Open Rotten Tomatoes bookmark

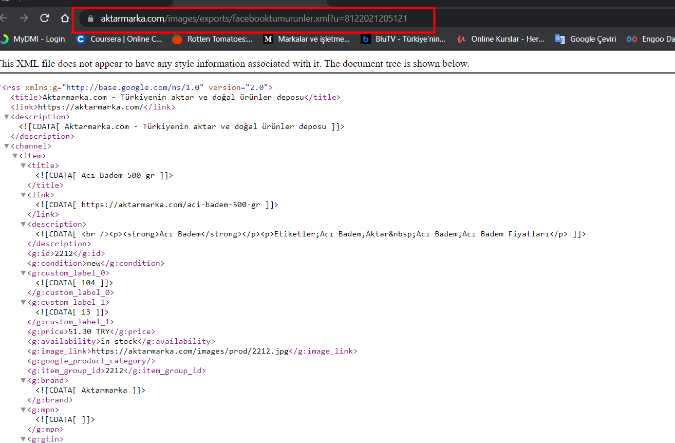pyautogui.click(x=212, y=39)
